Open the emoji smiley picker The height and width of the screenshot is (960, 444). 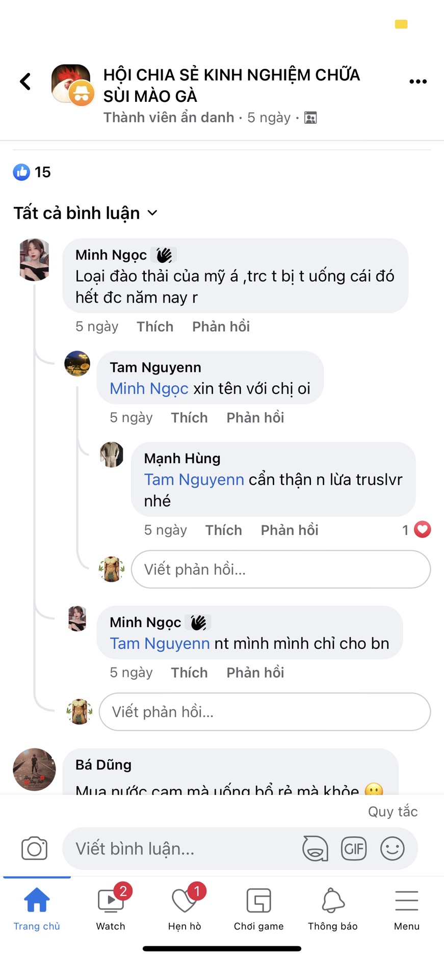coord(393,848)
